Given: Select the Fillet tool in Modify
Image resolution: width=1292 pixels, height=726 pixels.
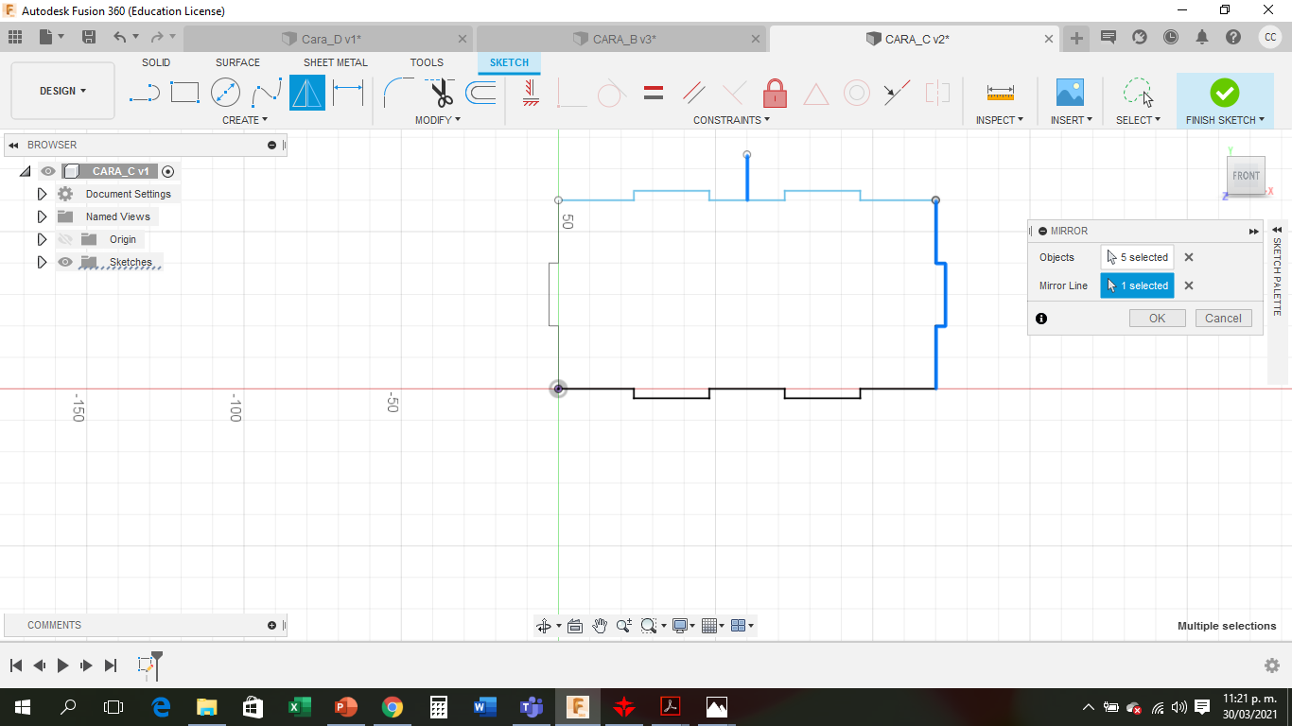Looking at the screenshot, I should point(398,93).
